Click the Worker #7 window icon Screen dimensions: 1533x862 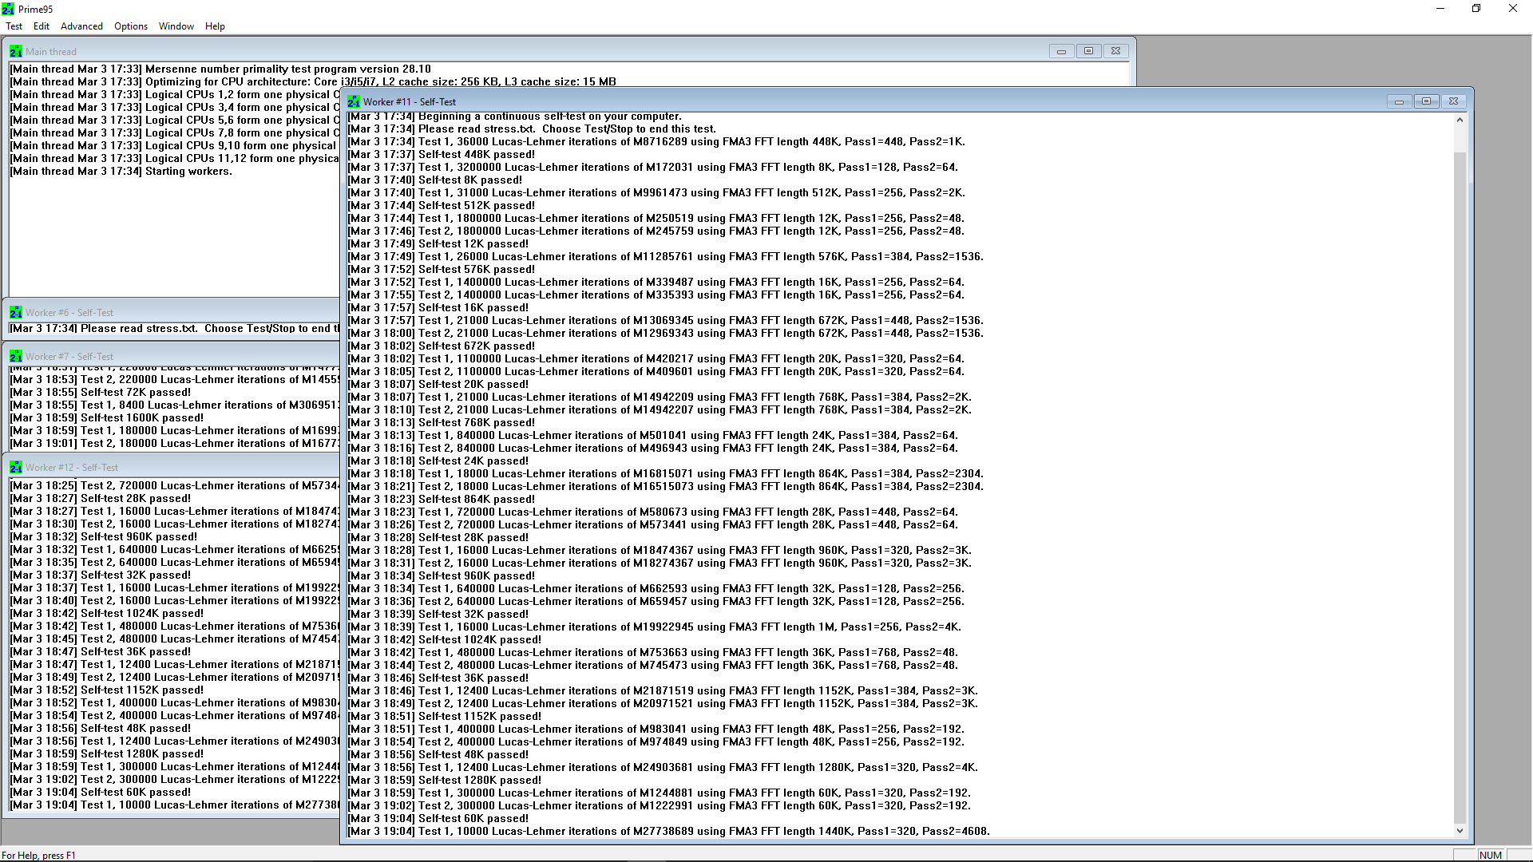coord(16,357)
